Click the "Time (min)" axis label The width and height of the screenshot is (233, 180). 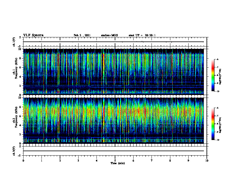[118, 163]
